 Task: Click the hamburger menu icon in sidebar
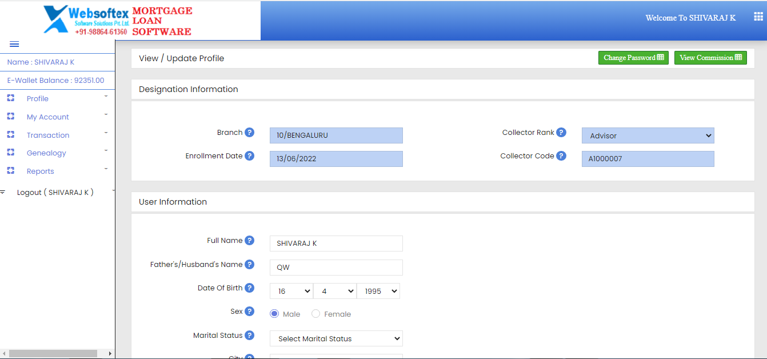click(x=14, y=45)
